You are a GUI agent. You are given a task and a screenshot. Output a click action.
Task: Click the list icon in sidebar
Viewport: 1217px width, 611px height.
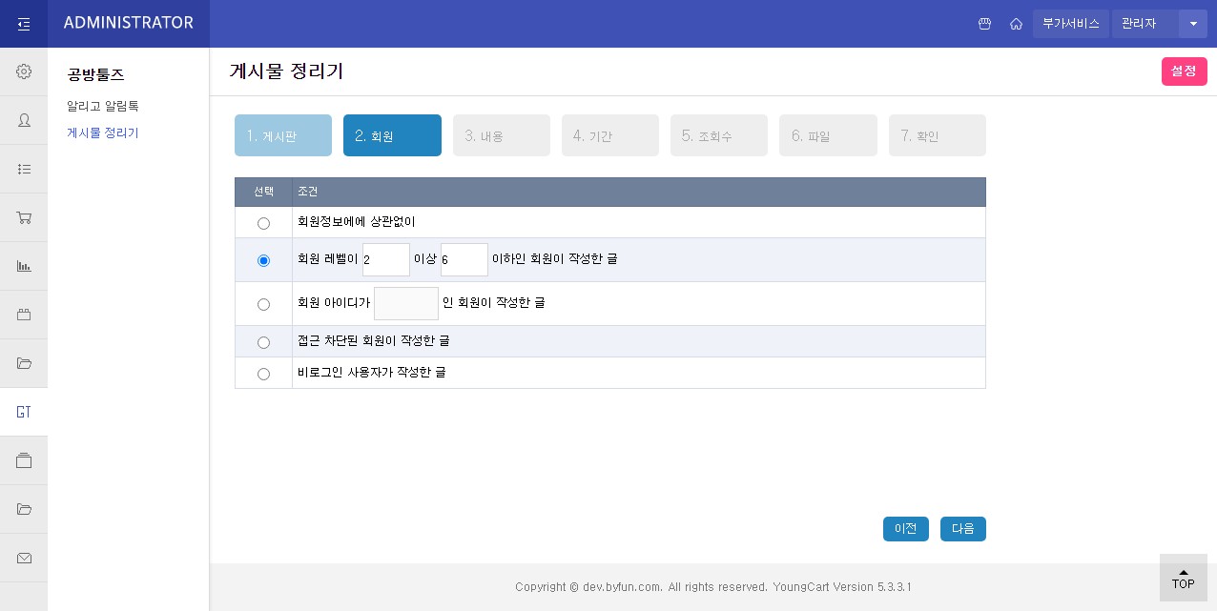pos(24,169)
